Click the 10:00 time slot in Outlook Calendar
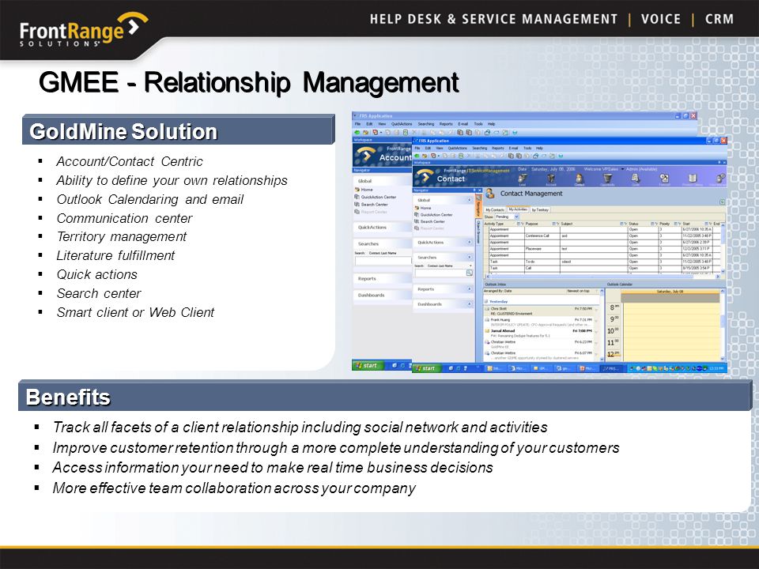Viewport: 759px width, 569px height. (671, 331)
